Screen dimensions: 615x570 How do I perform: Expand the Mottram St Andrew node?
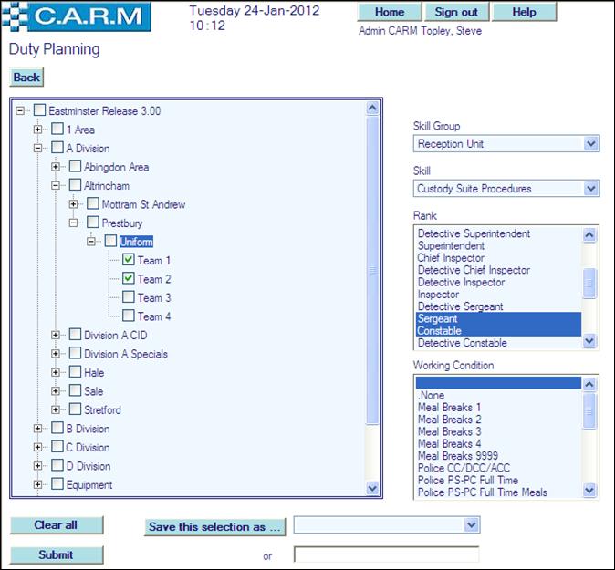pos(75,204)
